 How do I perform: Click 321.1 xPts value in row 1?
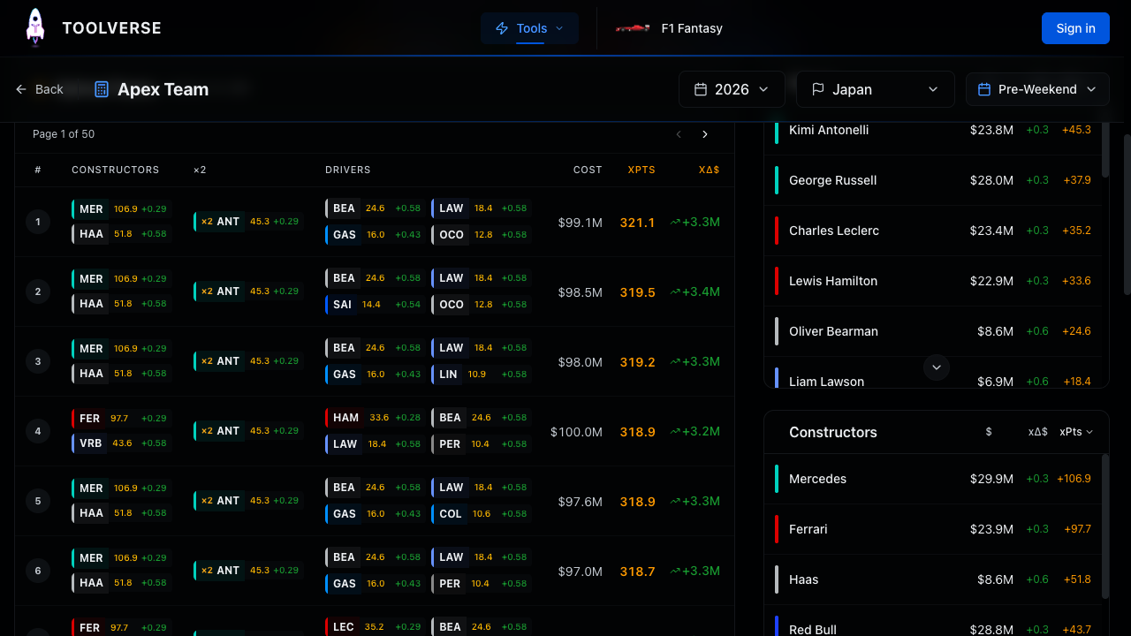click(637, 223)
